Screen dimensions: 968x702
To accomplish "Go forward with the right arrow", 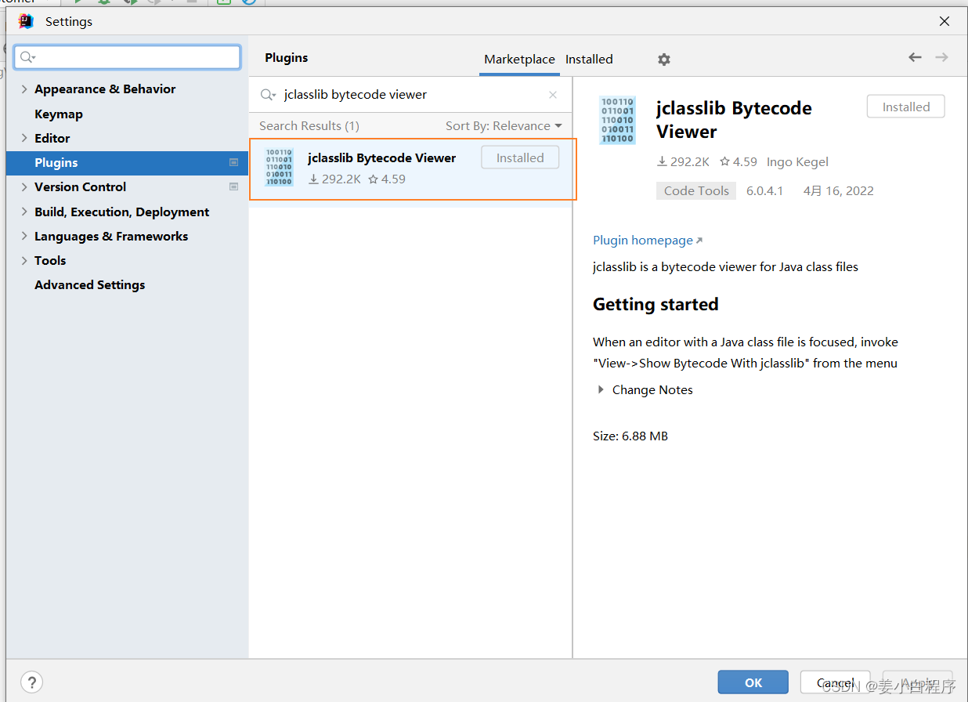I will click(942, 57).
